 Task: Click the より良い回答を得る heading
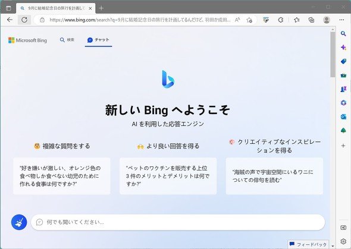168,146
